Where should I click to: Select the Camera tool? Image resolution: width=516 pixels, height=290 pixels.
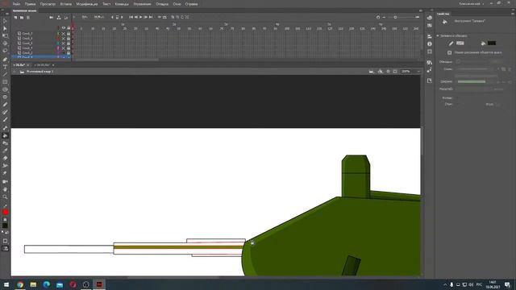coord(5,181)
